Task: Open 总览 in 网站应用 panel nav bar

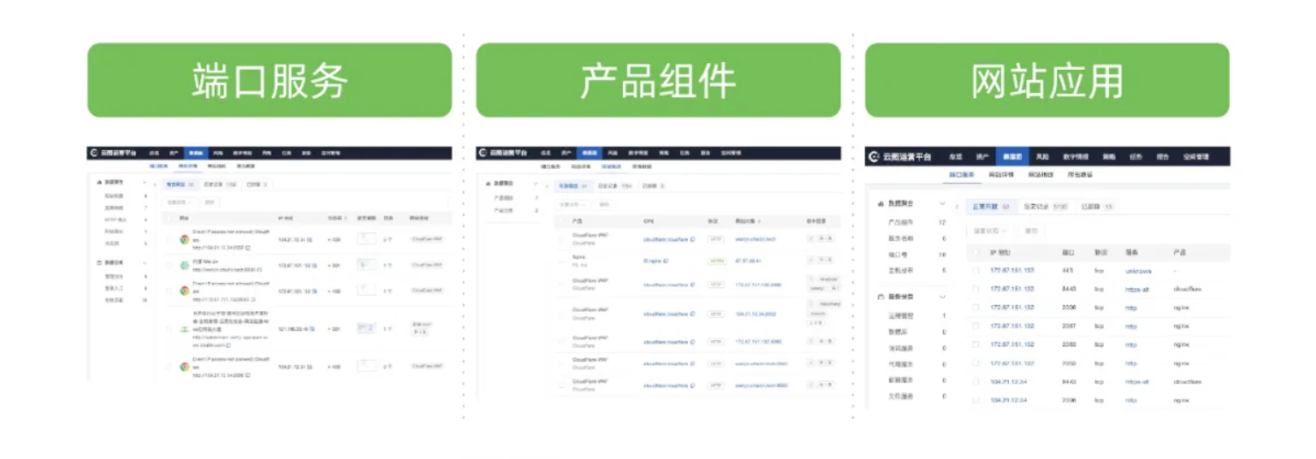Action: tap(955, 157)
